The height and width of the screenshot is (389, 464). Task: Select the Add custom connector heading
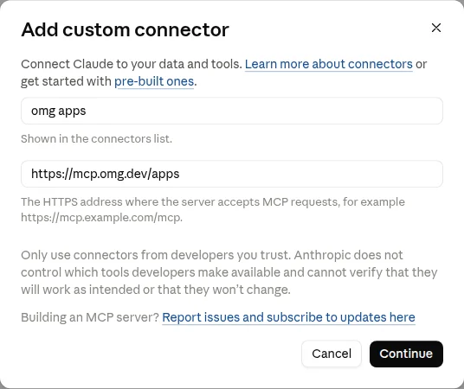pos(125,30)
